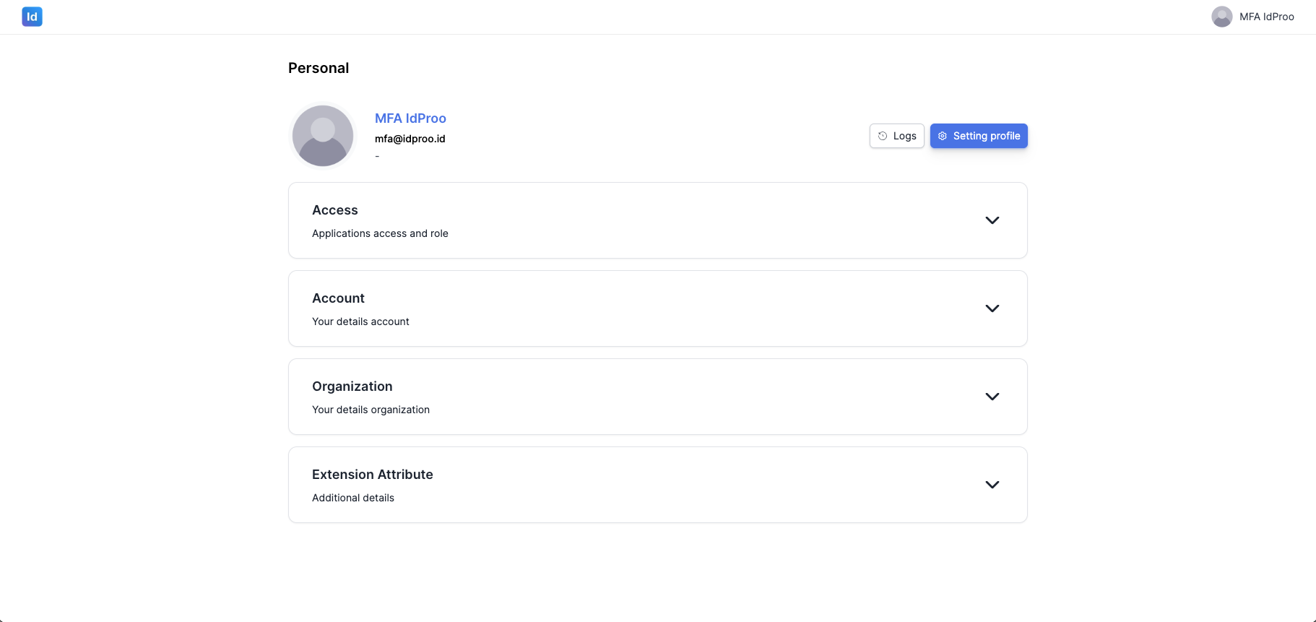Open Setting profile
Image resolution: width=1316 pixels, height=622 pixels.
(x=979, y=136)
